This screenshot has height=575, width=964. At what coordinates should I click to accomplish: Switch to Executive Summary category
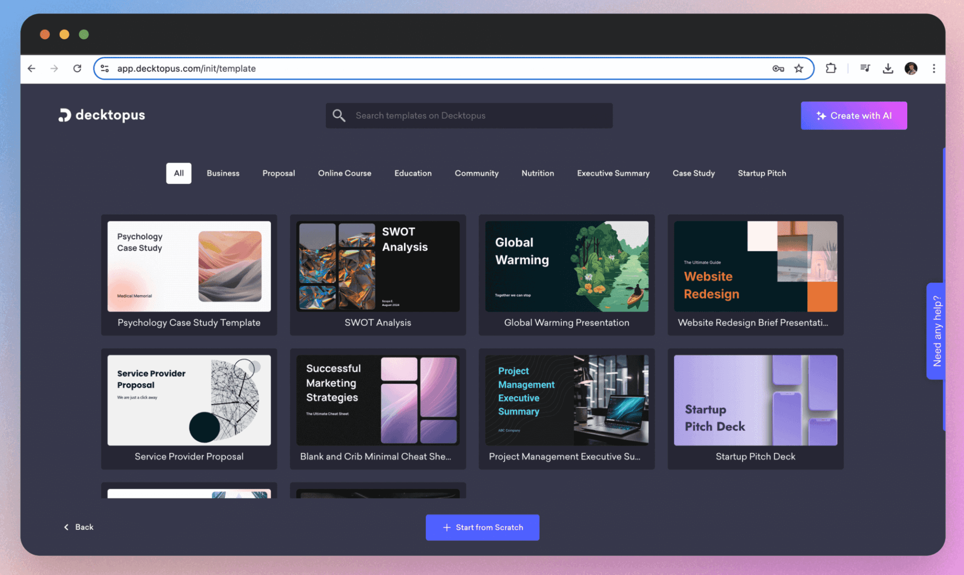point(613,173)
